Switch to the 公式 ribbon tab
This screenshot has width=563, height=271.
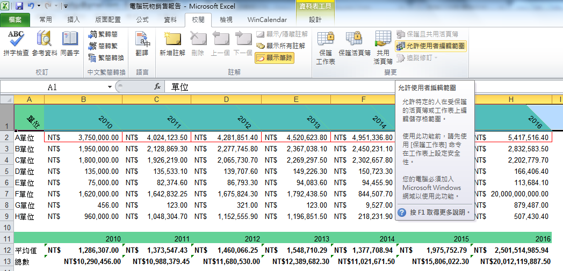coord(142,20)
